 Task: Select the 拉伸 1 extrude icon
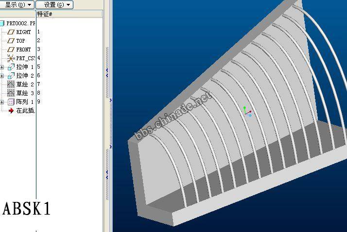click(x=11, y=67)
